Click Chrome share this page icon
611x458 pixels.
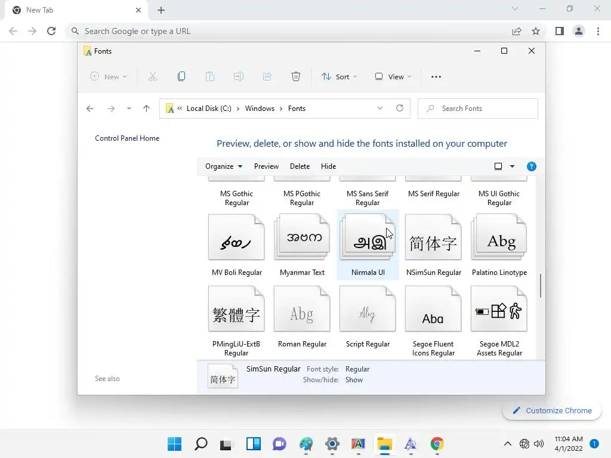click(x=517, y=31)
